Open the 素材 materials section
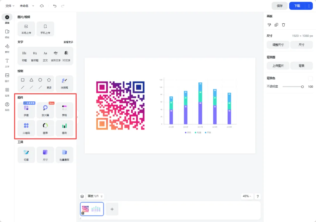 [x=7, y=48]
